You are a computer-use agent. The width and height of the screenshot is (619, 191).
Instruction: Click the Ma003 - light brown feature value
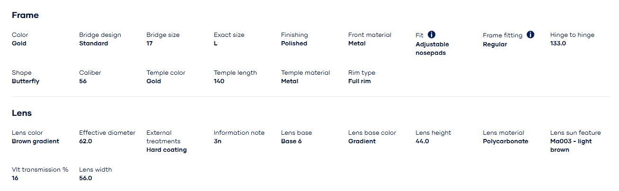[571, 146]
